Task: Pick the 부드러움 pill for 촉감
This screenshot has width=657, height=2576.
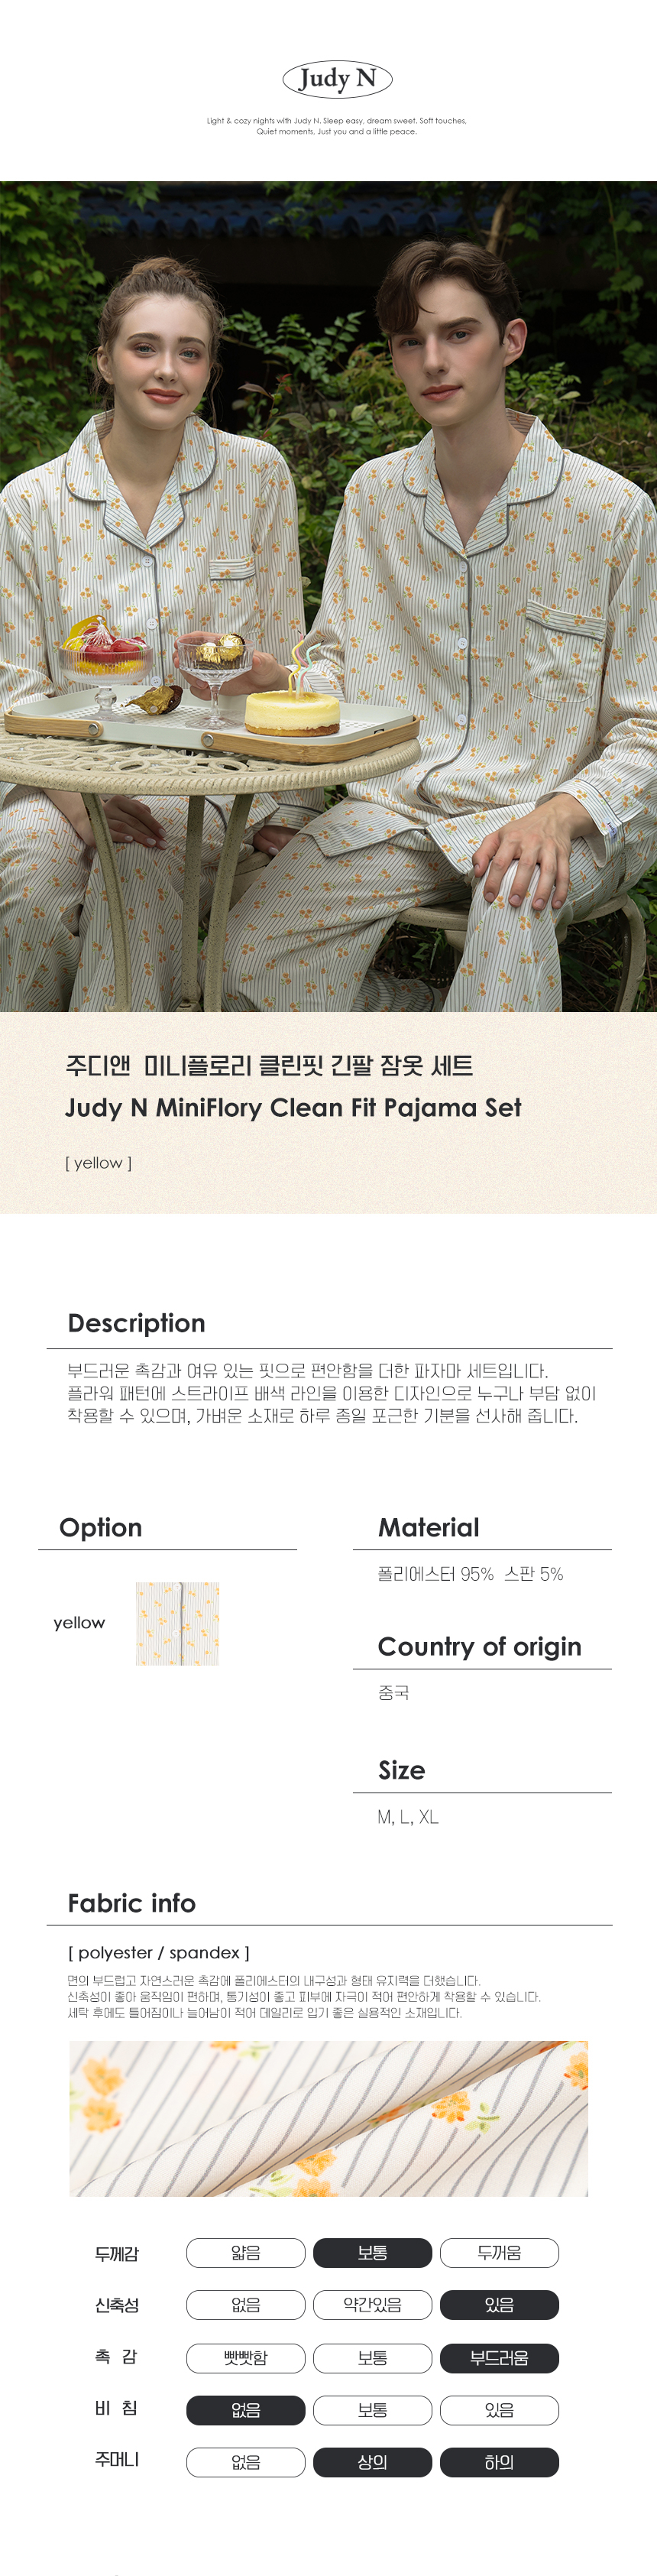Action: (x=499, y=2357)
